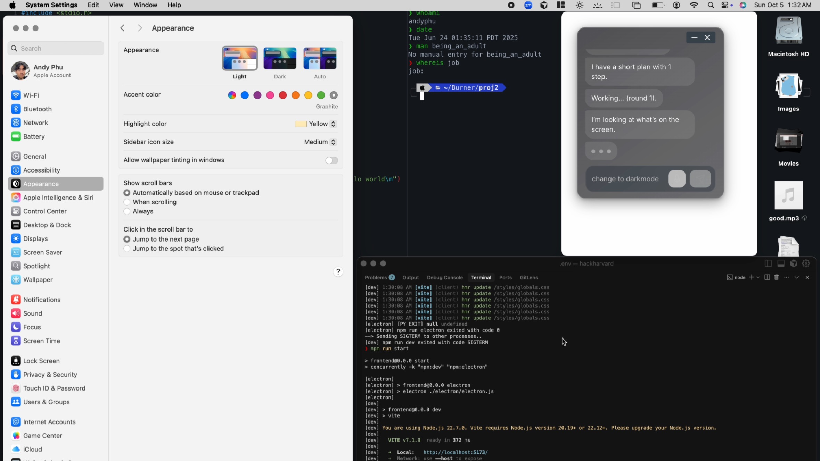820x461 pixels.
Task: Switch to the Debug Console tab
Action: 444,277
